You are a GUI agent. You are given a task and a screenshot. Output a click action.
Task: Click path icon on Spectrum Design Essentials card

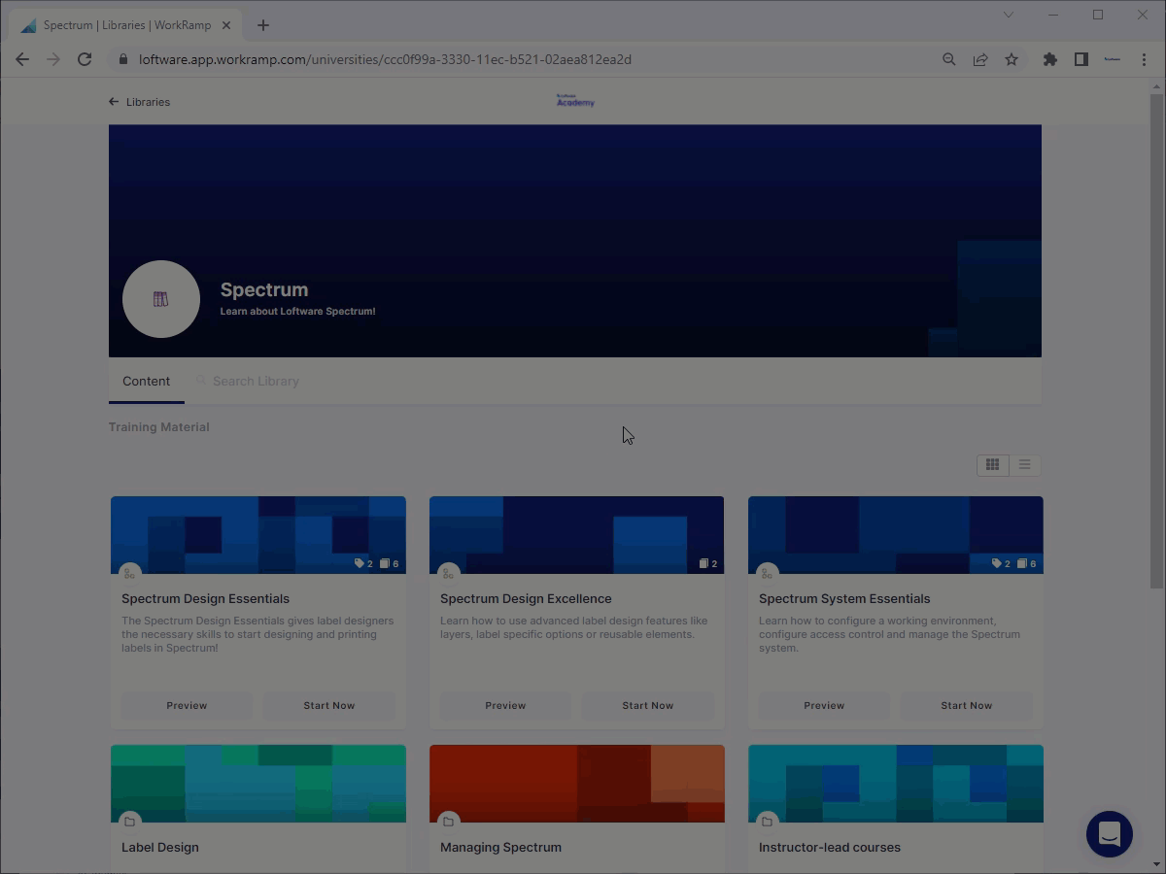click(129, 573)
